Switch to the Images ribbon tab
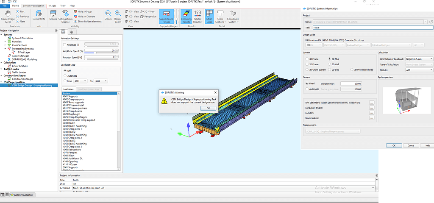This screenshot has width=434, height=203. pyautogui.click(x=52, y=6)
